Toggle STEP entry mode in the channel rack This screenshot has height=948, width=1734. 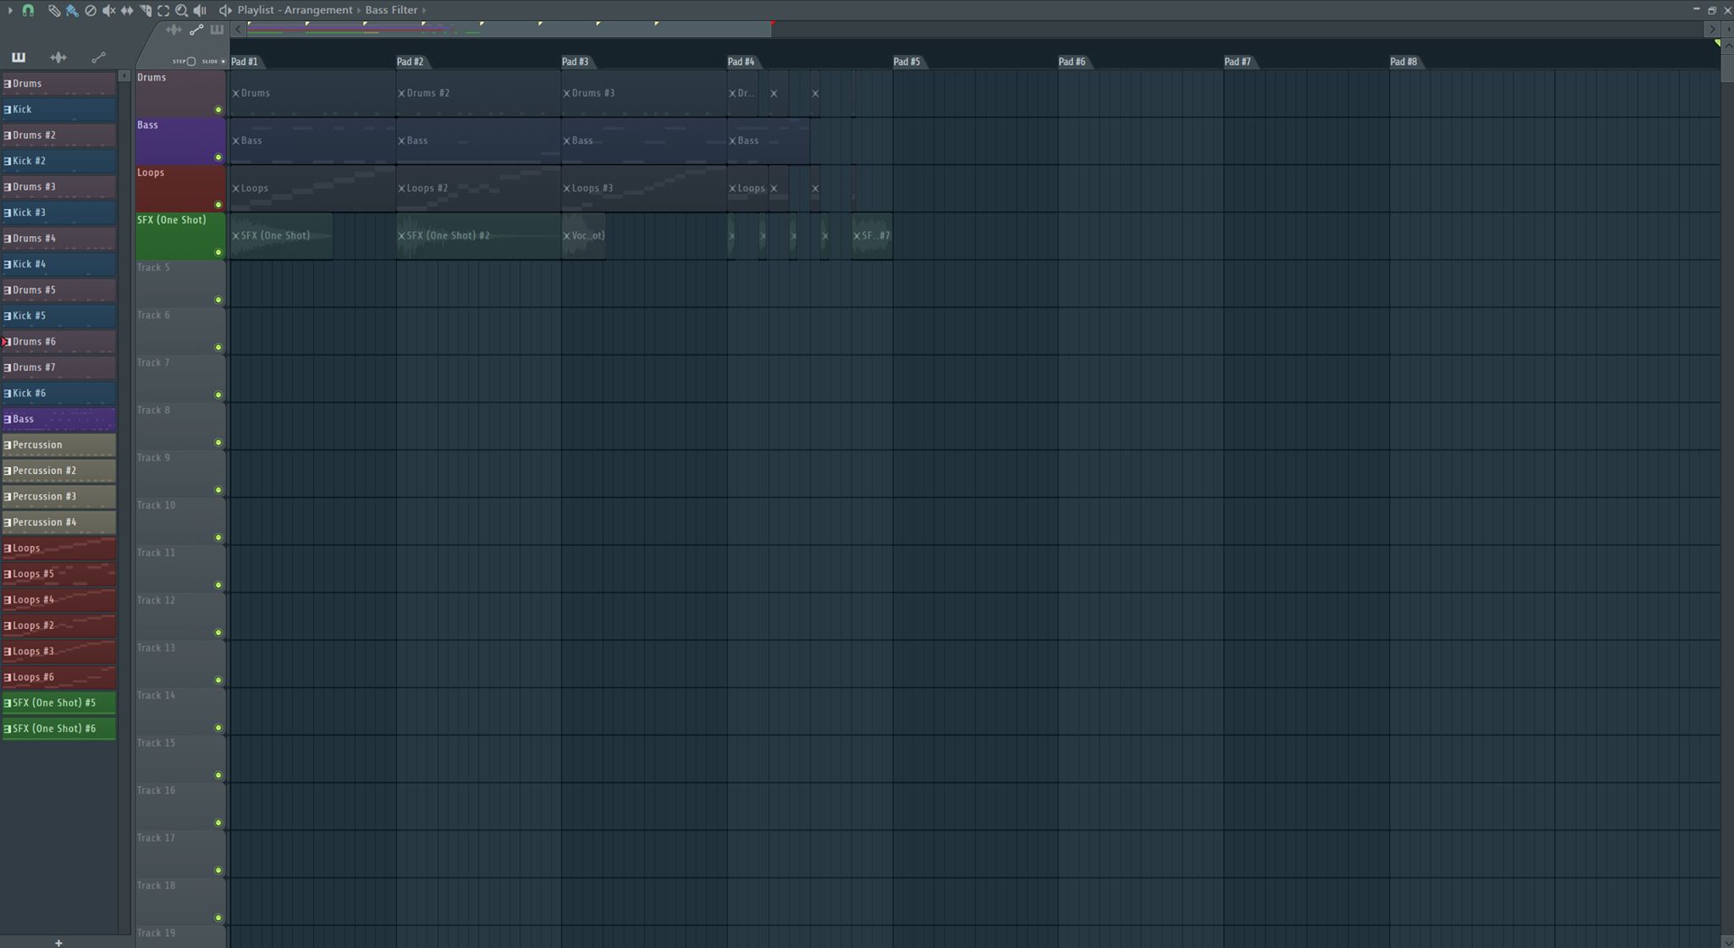(191, 62)
